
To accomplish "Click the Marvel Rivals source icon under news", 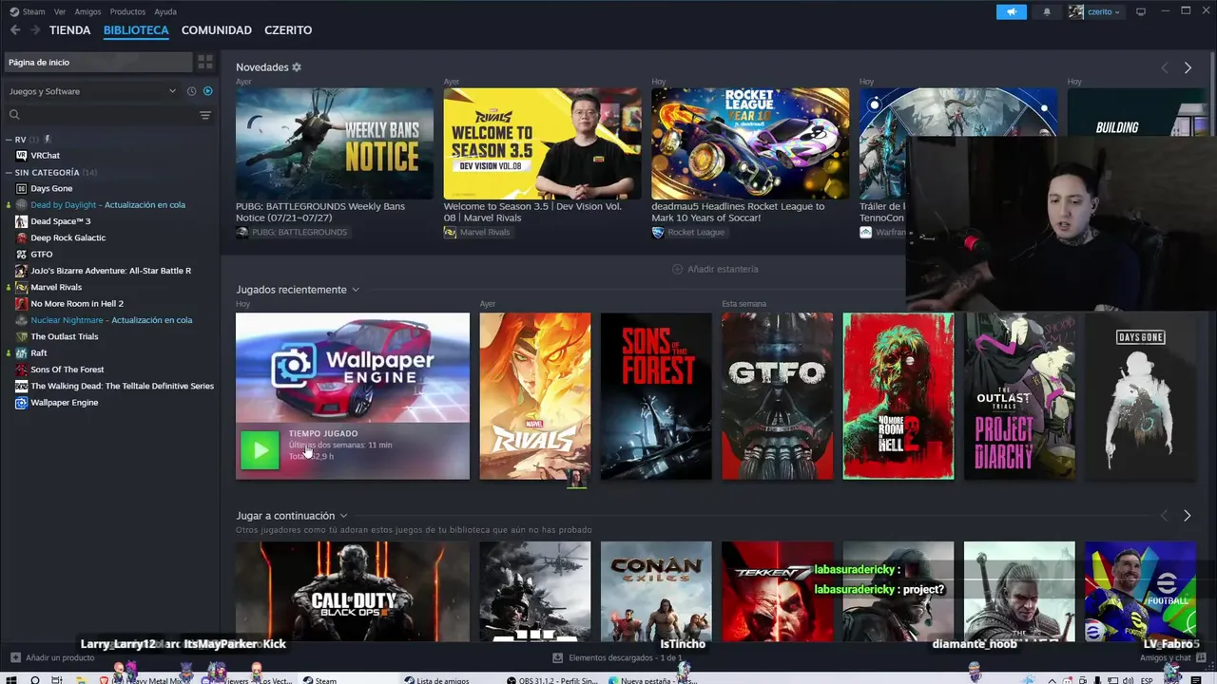I will tap(450, 232).
